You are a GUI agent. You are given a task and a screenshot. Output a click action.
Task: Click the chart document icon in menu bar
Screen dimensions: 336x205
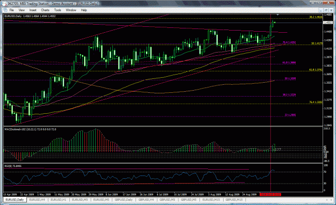[5, 10]
